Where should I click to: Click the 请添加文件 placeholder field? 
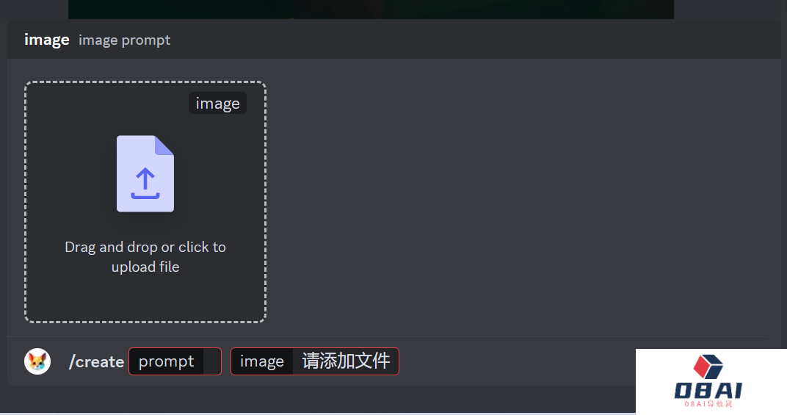coord(346,361)
